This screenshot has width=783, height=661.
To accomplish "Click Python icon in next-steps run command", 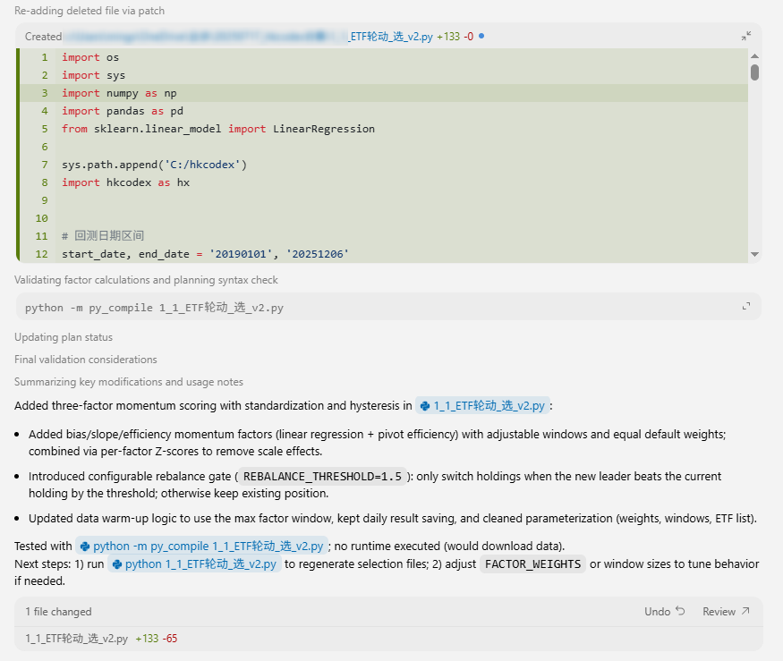I will pos(116,564).
